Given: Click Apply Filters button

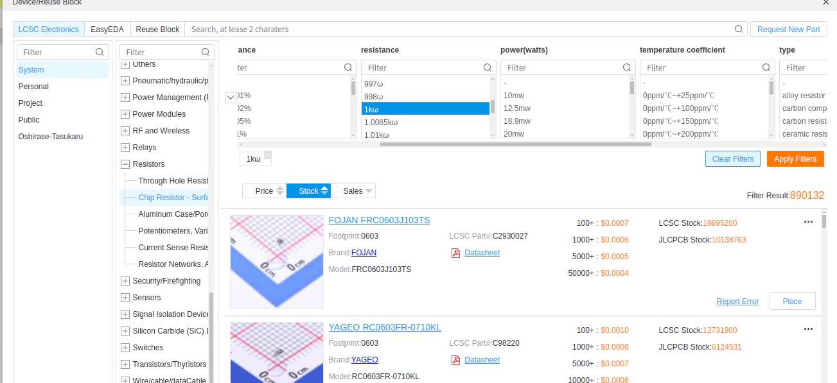Looking at the screenshot, I should (x=795, y=159).
